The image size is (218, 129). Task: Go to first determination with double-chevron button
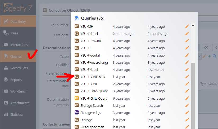206,48
